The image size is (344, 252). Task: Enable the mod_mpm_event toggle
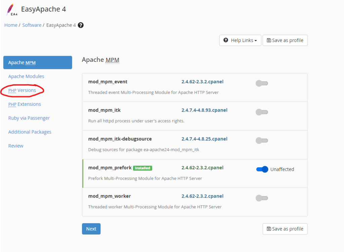[x=262, y=83]
